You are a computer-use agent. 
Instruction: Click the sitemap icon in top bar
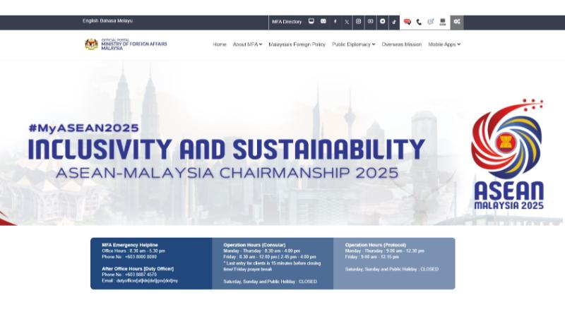(x=443, y=22)
